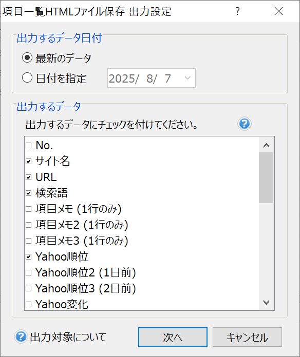The height and width of the screenshot is (357, 300).
Task: Toggle the 検索語 checkbox
Action: (28, 193)
